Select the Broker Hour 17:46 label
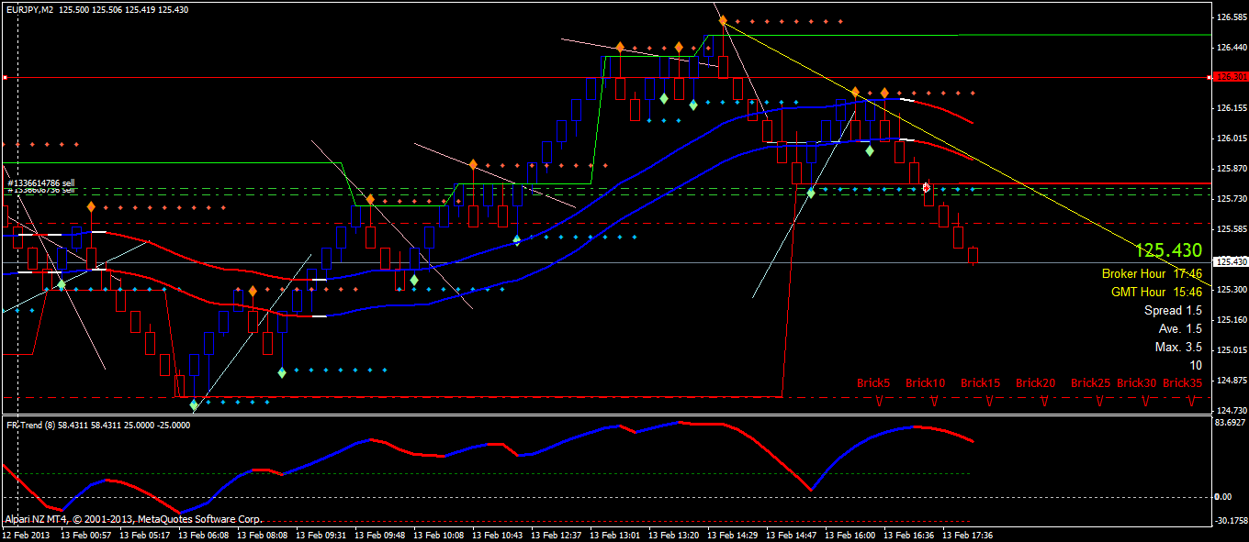Screen dimensions: 1249x542 tap(1152, 273)
